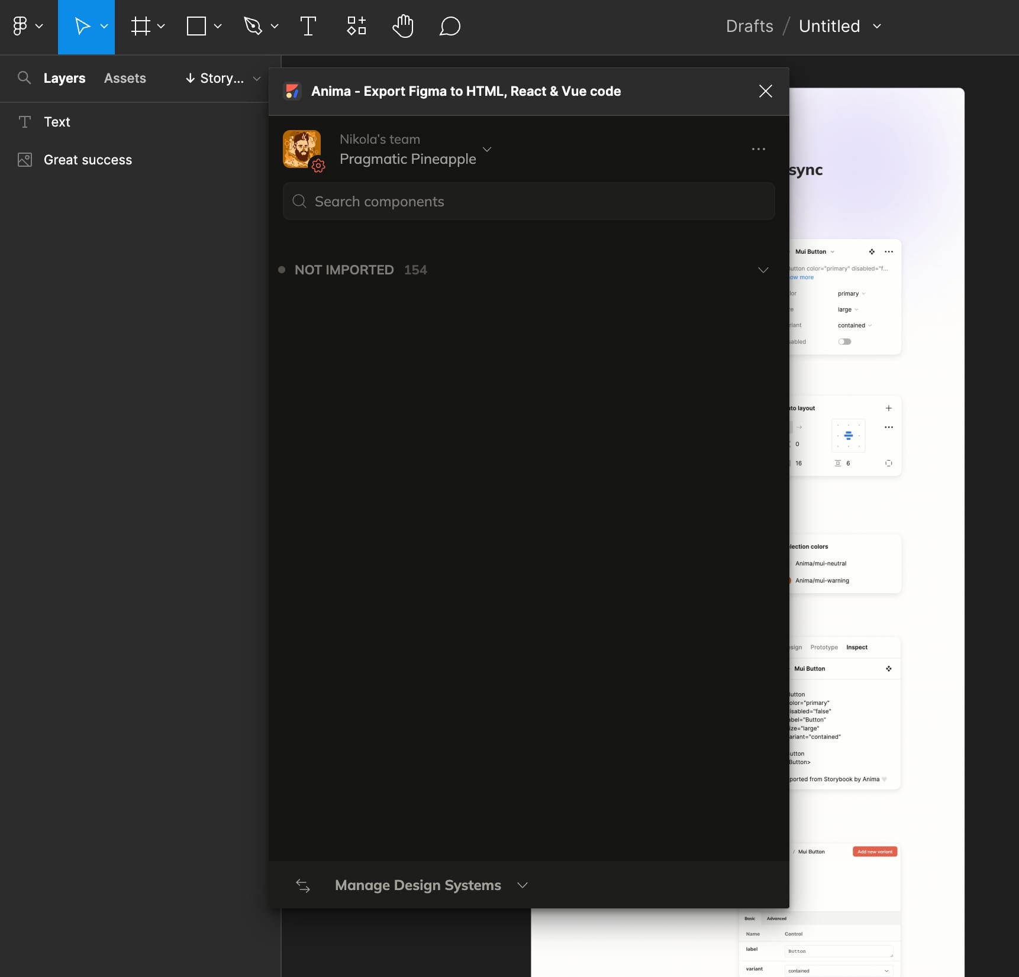Select the Frame tool
This screenshot has width=1019, height=977.
point(141,26)
